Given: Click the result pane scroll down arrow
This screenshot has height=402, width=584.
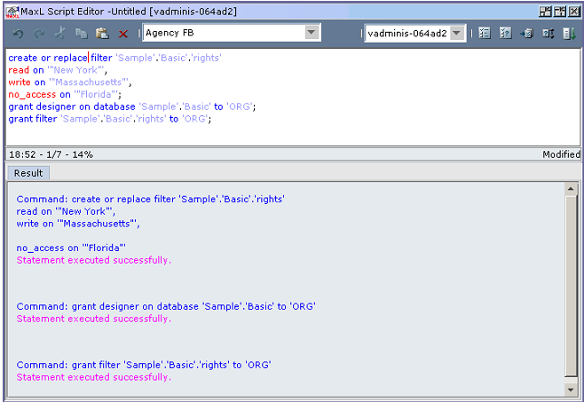Looking at the screenshot, I should pos(571,390).
